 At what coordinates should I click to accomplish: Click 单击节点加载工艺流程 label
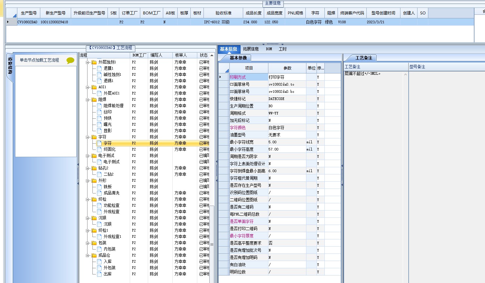[x=39, y=60]
